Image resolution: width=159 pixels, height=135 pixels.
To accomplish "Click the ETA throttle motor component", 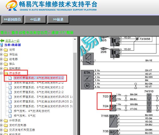I will tap(87, 80).
